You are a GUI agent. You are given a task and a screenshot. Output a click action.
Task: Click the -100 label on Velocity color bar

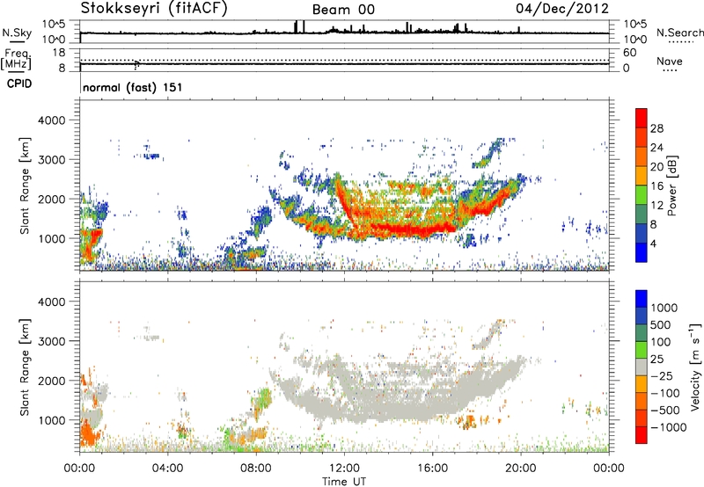pos(664,393)
